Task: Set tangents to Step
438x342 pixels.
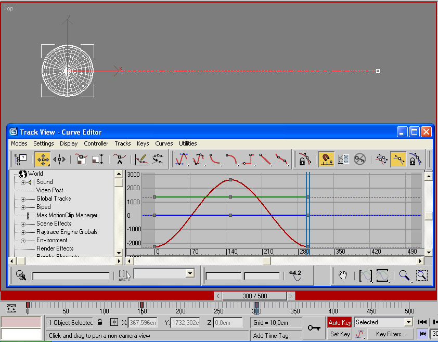Action: 249,160
